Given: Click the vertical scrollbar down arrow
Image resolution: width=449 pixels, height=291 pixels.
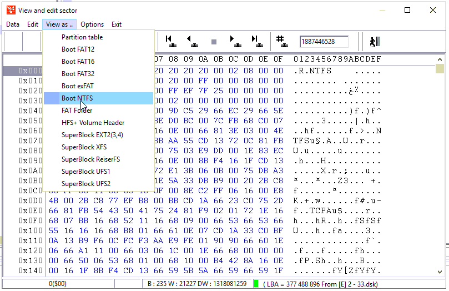Looking at the screenshot, I should pyautogui.click(x=440, y=270).
